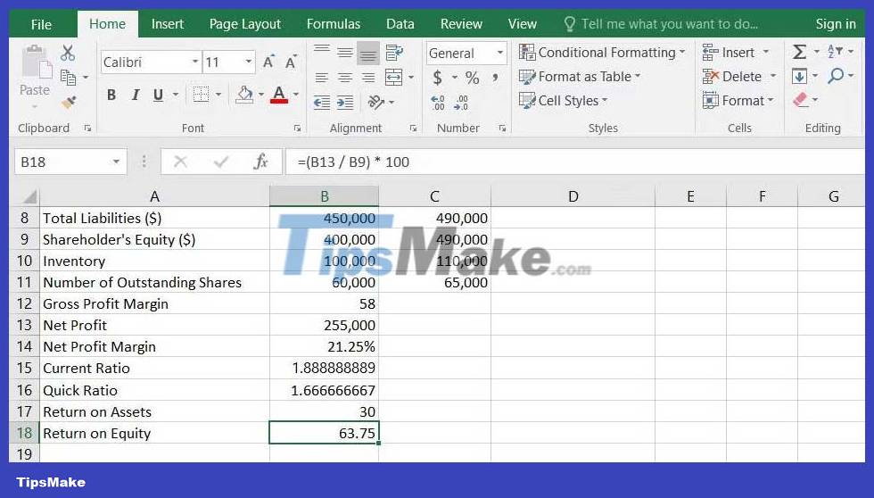Open Format as Table menu
Viewport: 874px width, 498px height.
coord(580,77)
